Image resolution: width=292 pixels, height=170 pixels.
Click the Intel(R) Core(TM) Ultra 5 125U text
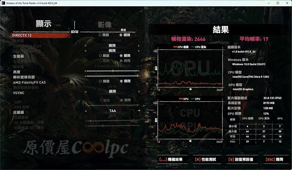click(x=251, y=77)
